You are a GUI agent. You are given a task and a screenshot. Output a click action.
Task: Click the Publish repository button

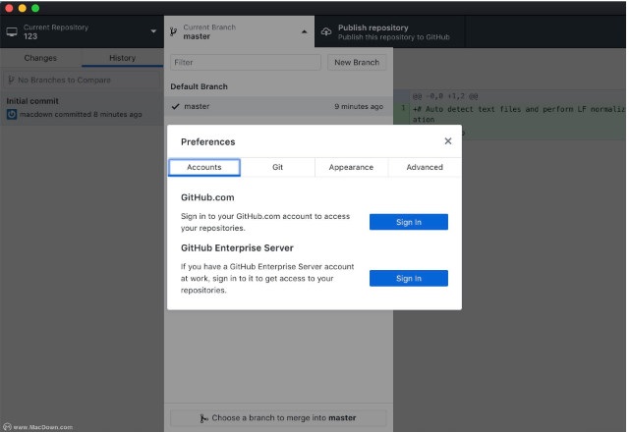pyautogui.click(x=389, y=31)
